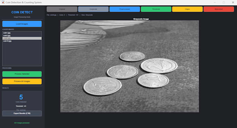Click the Load Images button
This screenshot has height=128, width=237.
pyautogui.click(x=22, y=24)
